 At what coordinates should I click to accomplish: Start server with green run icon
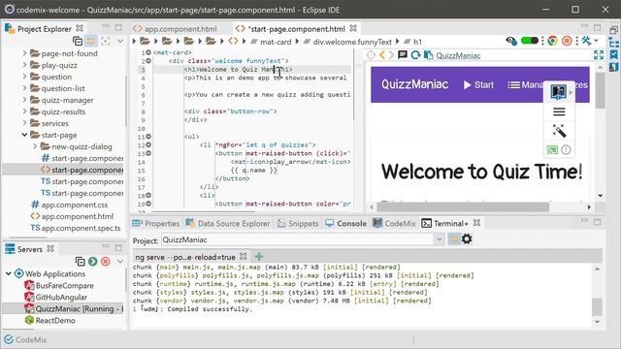pyautogui.click(x=93, y=262)
